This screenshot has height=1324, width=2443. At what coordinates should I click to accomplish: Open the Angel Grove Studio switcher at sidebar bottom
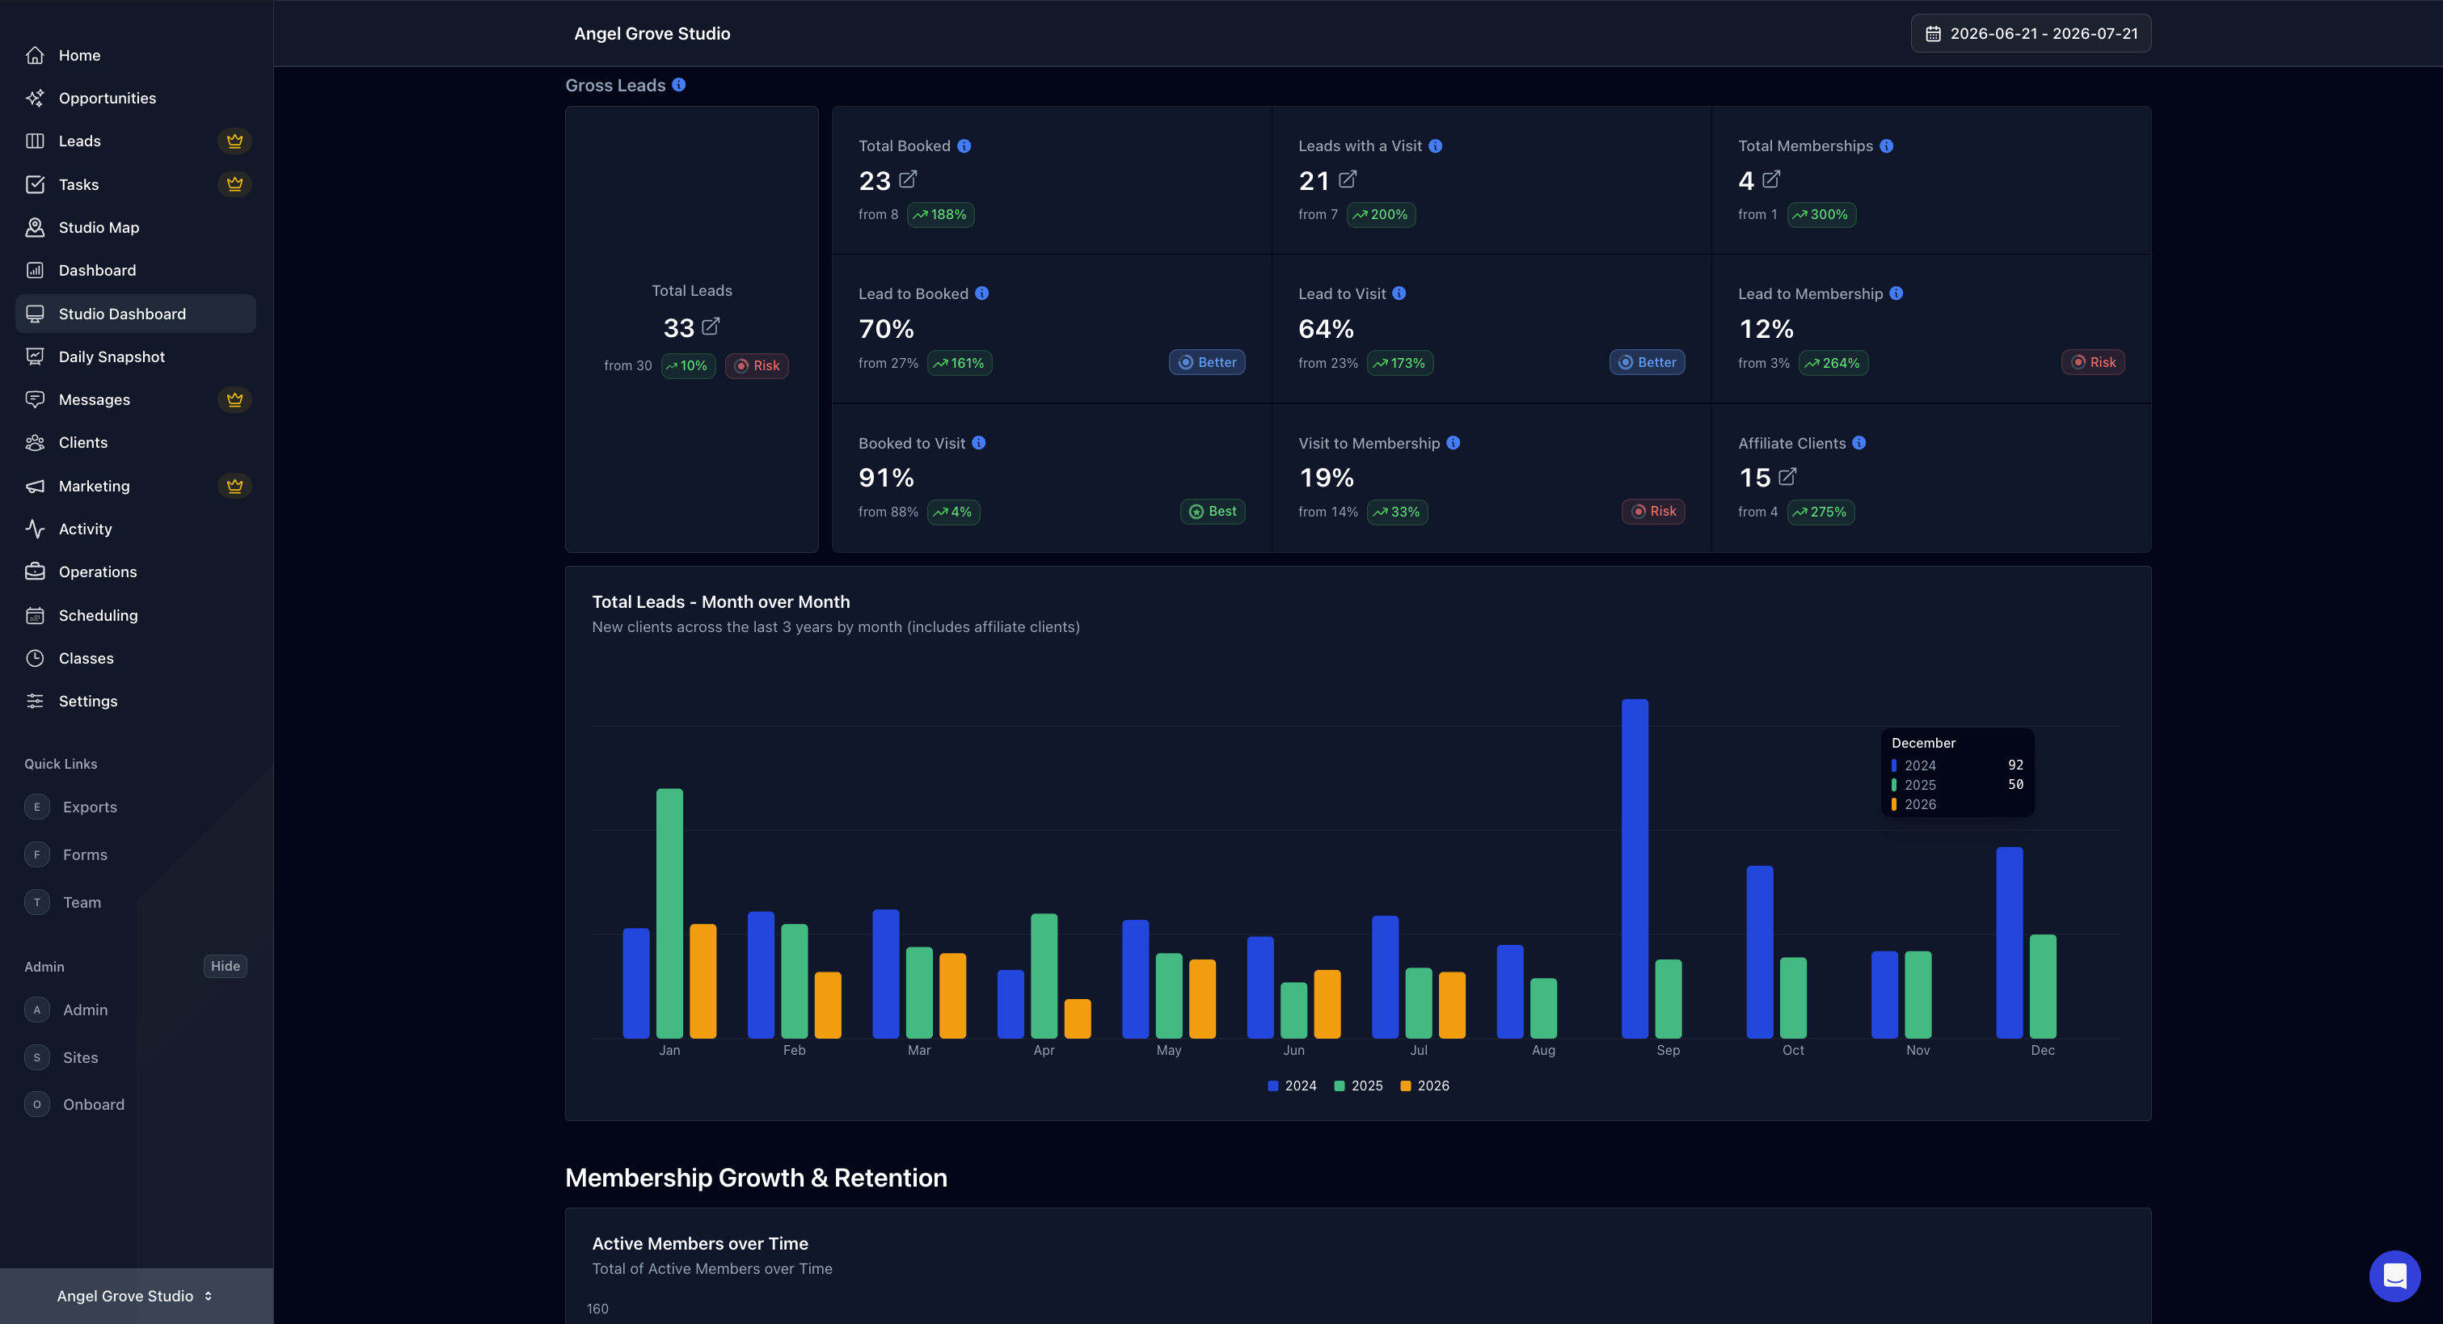137,1296
